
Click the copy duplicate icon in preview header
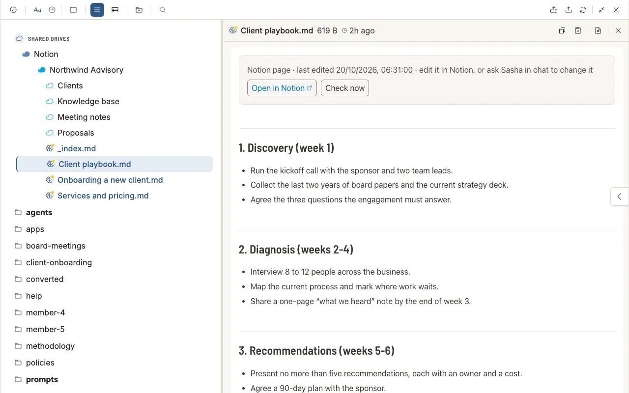tap(562, 30)
